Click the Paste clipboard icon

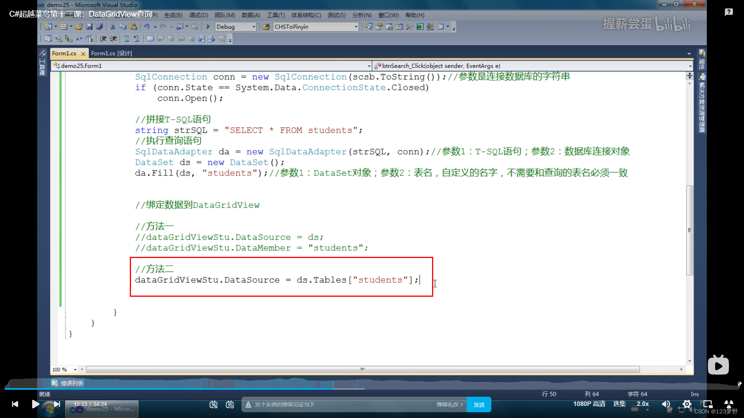133,27
